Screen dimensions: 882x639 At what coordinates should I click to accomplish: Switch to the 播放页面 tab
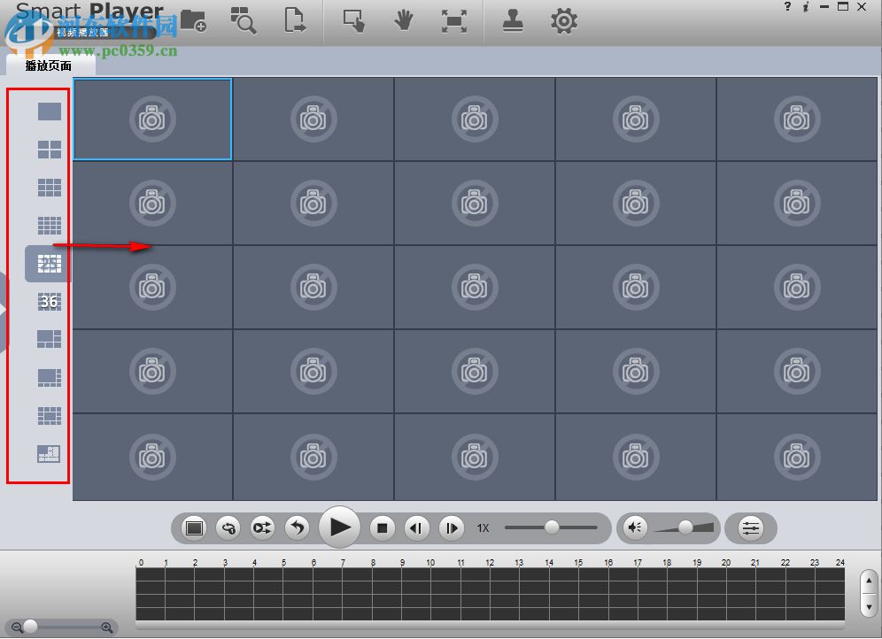[49, 65]
